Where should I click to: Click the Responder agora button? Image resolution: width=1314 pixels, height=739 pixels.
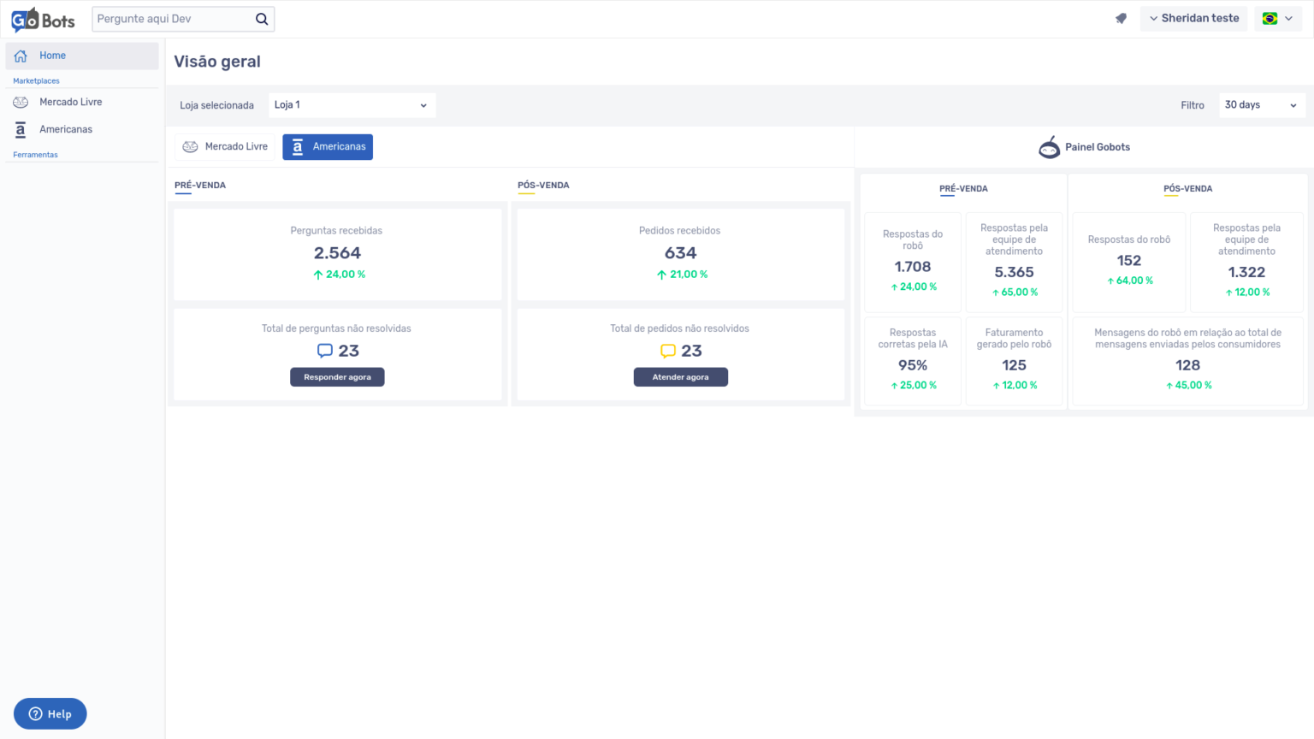(x=337, y=377)
